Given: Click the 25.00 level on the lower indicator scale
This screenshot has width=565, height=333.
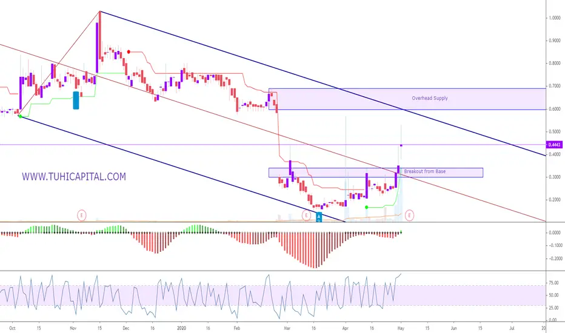Looking at the screenshot, I should tap(554, 308).
